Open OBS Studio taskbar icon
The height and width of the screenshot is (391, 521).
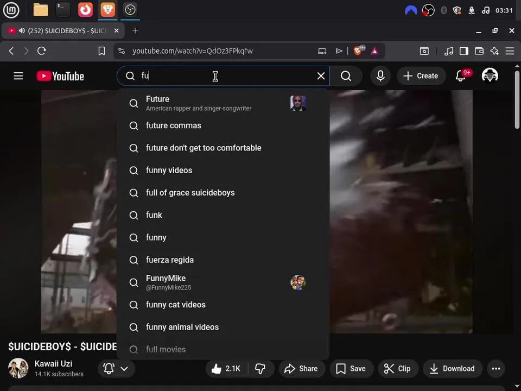(130, 10)
